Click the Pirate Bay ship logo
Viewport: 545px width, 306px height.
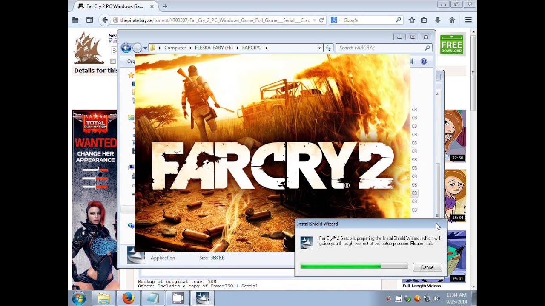pyautogui.click(x=89, y=48)
